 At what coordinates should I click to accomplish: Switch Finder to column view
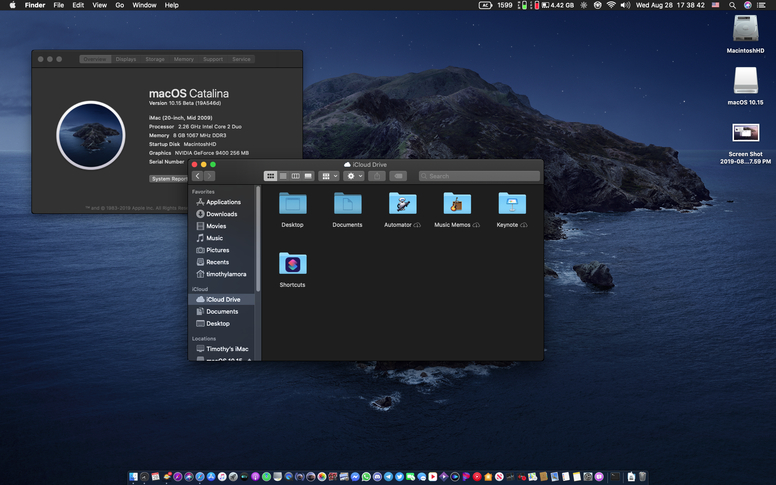tap(295, 176)
